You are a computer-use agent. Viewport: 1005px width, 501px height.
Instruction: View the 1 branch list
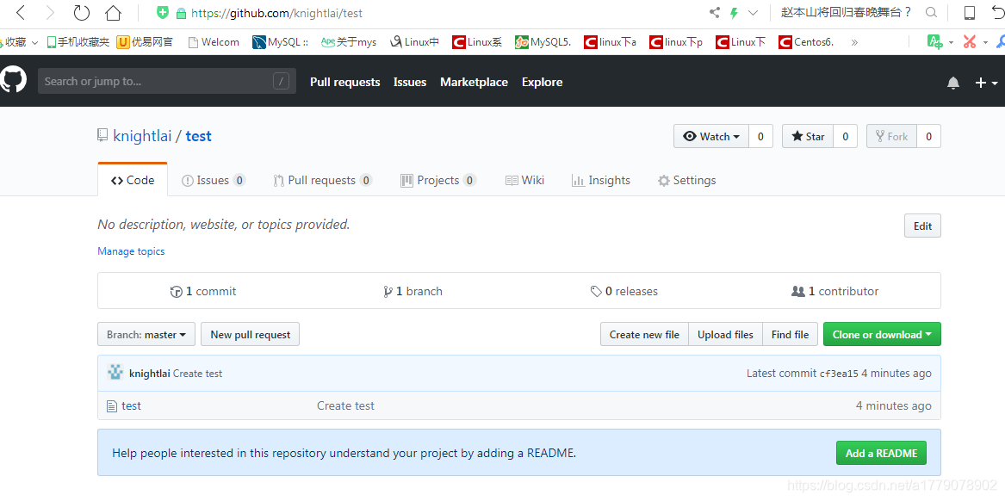coord(413,291)
